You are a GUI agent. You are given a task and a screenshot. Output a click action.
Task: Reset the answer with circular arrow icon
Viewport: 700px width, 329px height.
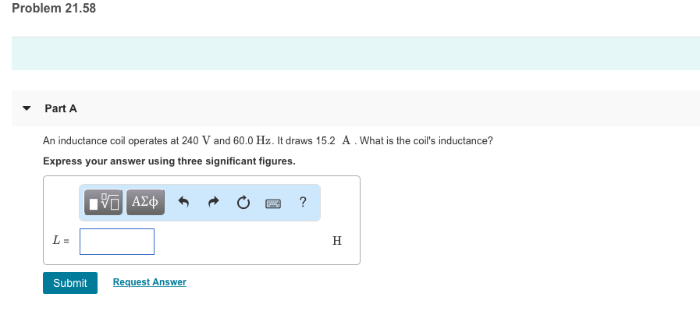click(243, 203)
